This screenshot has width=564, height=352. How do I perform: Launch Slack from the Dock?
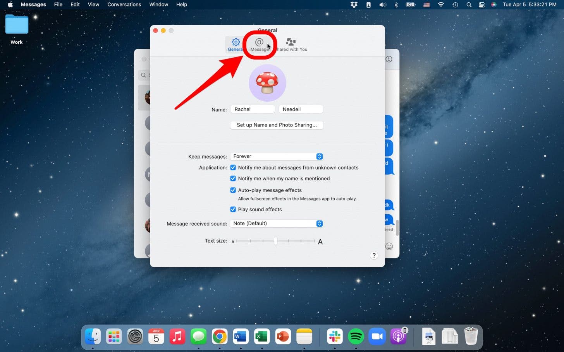click(x=334, y=336)
